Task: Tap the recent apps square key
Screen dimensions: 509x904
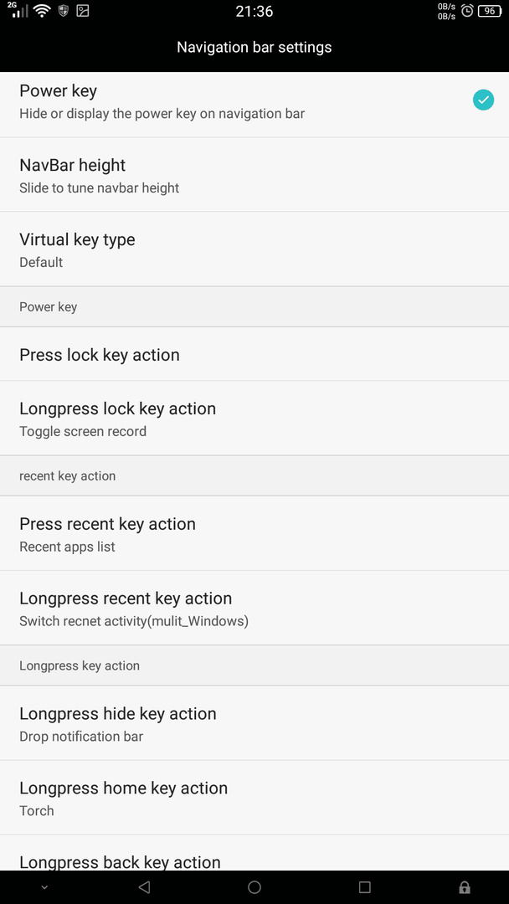Action: [x=364, y=886]
